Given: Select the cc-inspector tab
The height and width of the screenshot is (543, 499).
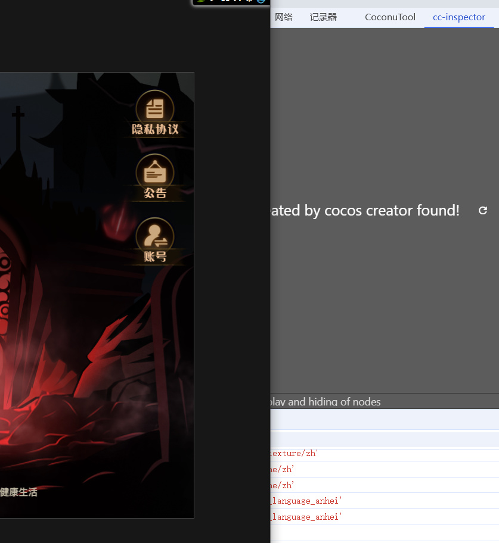Looking at the screenshot, I should tap(459, 17).
